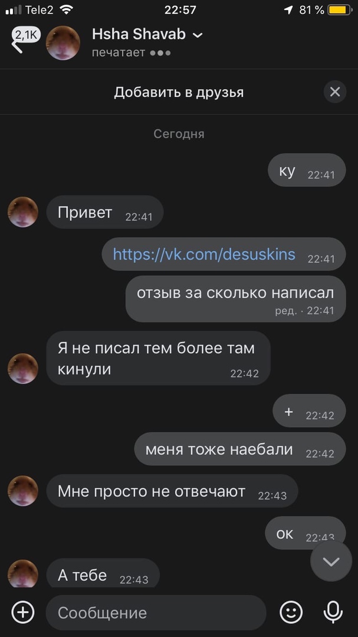Image resolution: width=358 pixels, height=637 pixels.
Task: Open attachments with the plus circle icon
Action: click(23, 612)
